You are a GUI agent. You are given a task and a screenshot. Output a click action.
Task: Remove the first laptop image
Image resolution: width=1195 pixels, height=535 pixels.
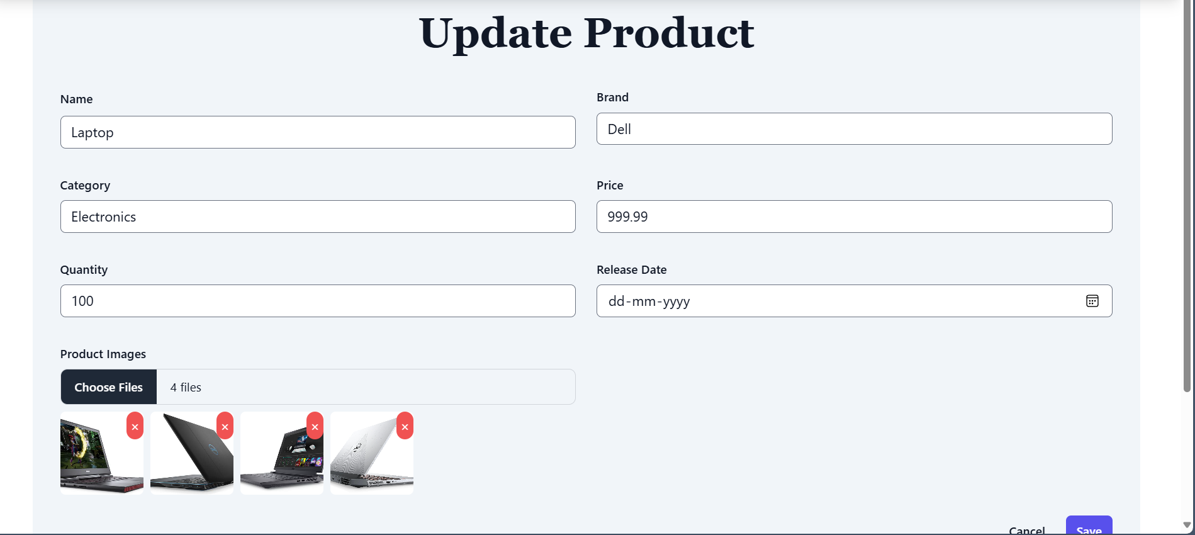pos(135,426)
